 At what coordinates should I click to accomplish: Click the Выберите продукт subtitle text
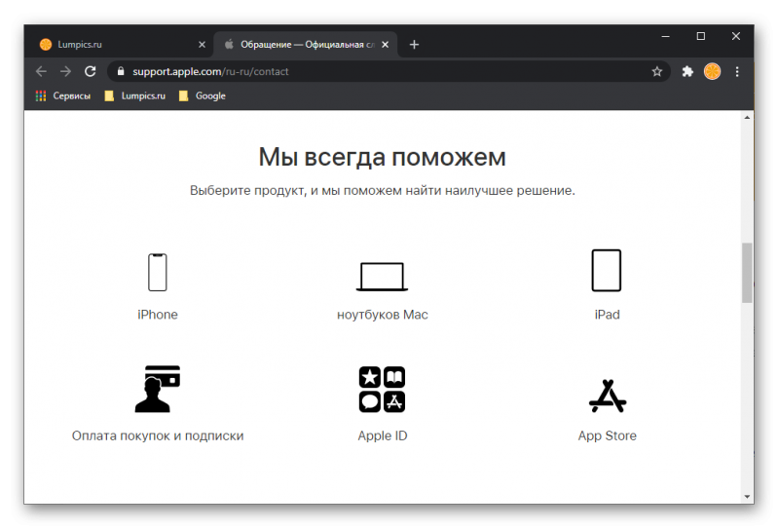[382, 190]
